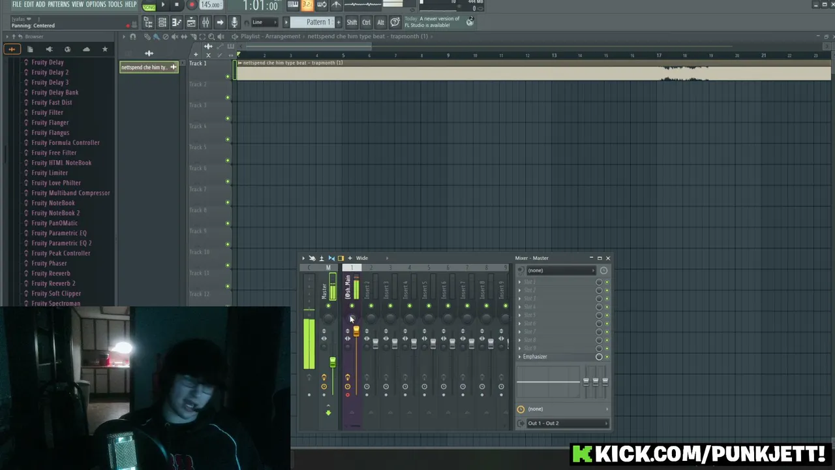Image resolution: width=835 pixels, height=470 pixels.
Task: Open the browser's plugin database tab icon
Action: pyautogui.click(x=49, y=50)
